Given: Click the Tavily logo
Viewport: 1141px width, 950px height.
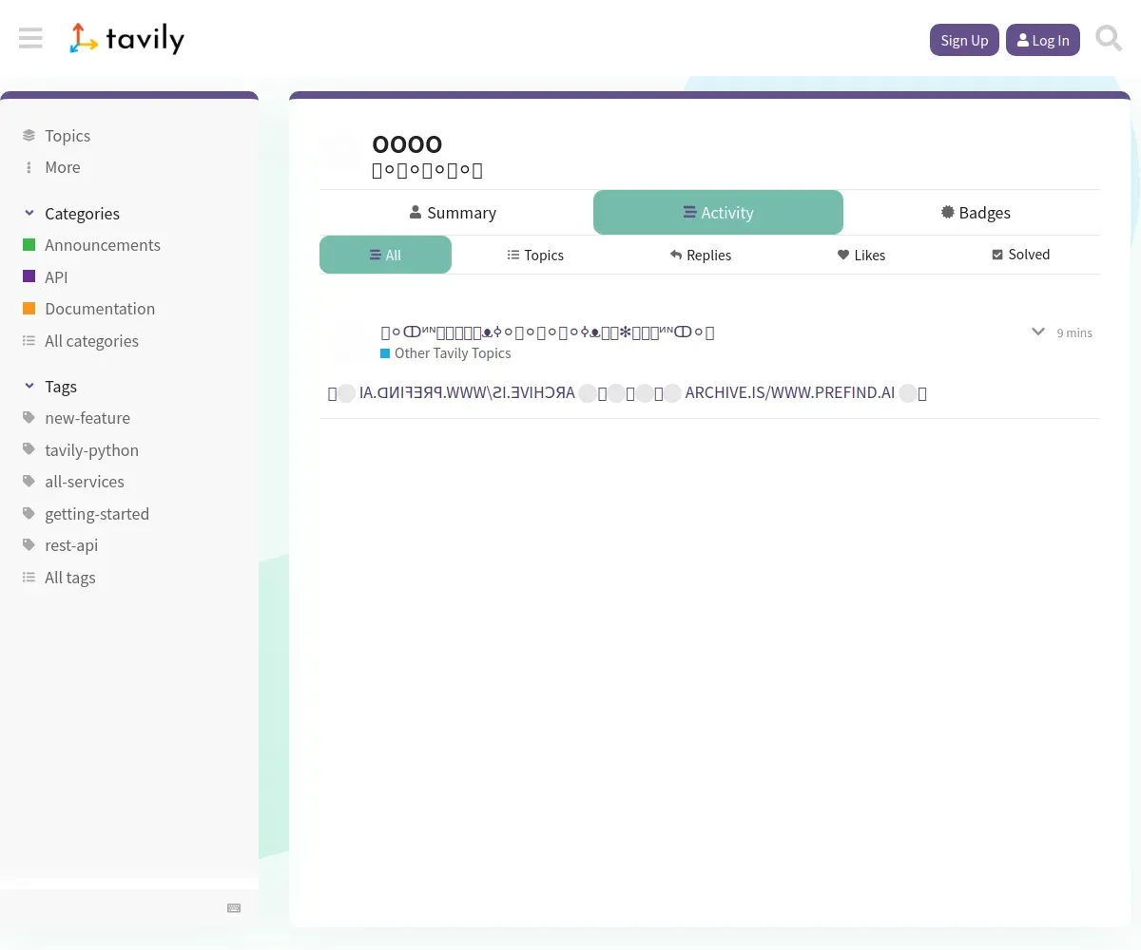Looking at the screenshot, I should click(126, 39).
